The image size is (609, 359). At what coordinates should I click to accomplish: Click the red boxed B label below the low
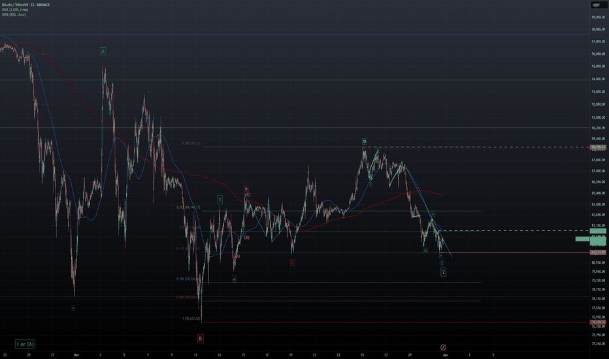pos(201,338)
